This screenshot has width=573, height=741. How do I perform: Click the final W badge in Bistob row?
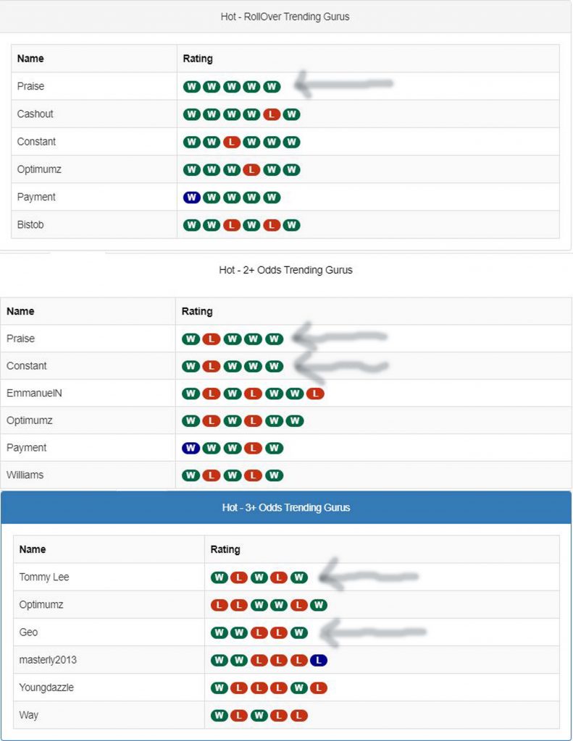click(291, 226)
